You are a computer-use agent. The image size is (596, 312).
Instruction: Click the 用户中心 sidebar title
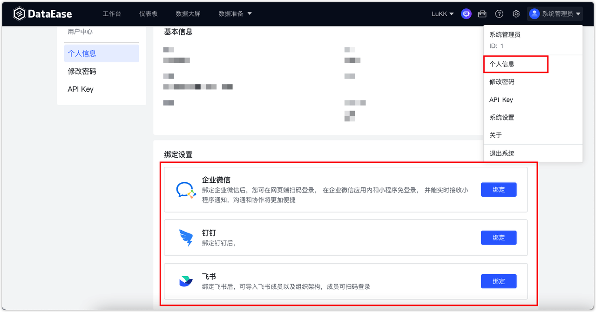coord(80,32)
